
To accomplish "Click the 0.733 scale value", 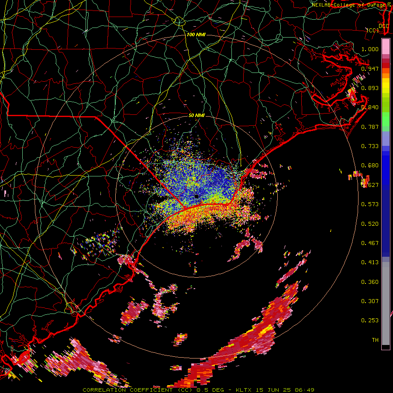I will coord(370,146).
